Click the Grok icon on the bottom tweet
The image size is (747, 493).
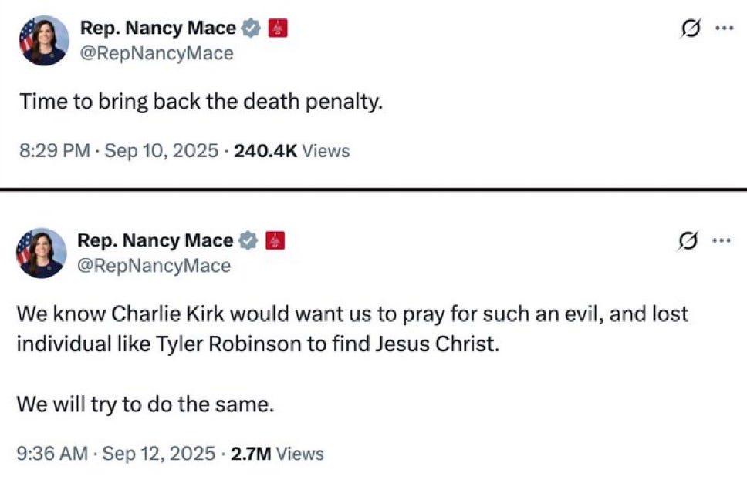pyautogui.click(x=688, y=241)
